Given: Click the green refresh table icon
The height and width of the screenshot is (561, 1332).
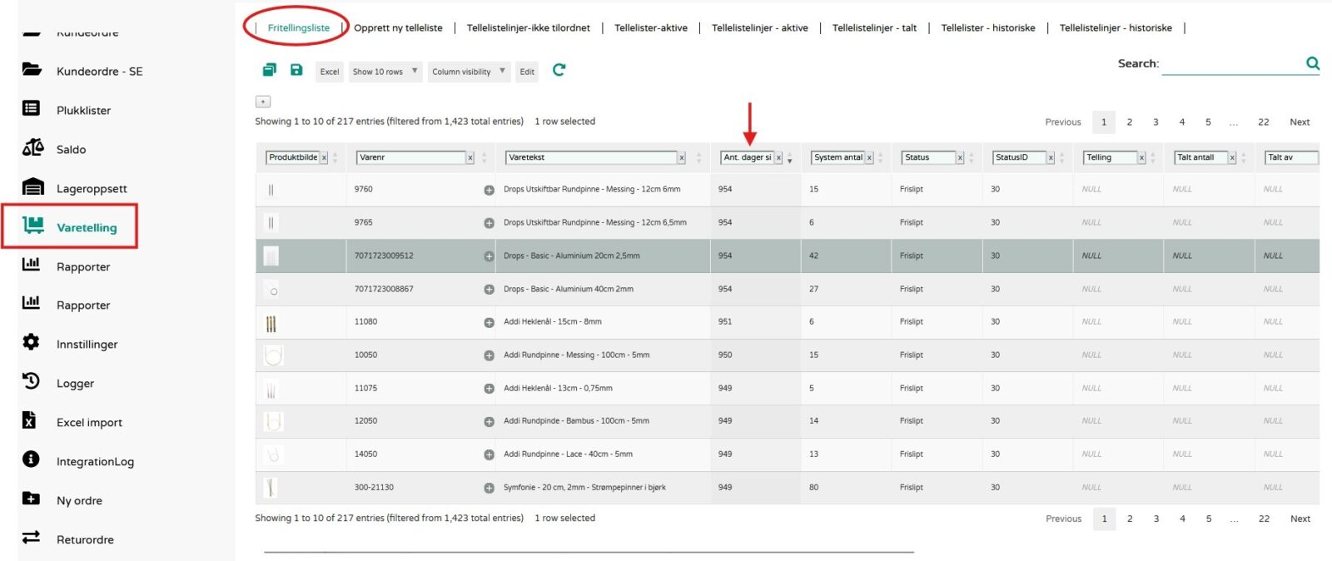Looking at the screenshot, I should pos(559,70).
